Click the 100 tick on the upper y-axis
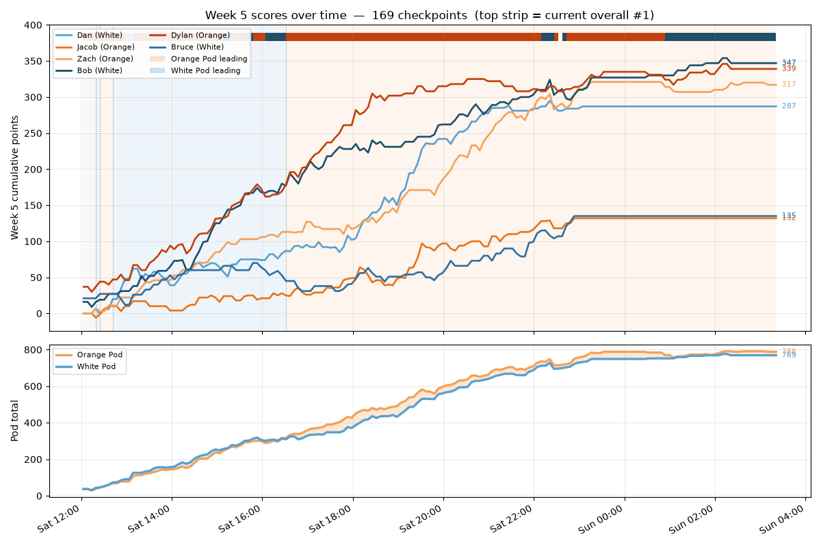821x547 pixels. coord(34,241)
